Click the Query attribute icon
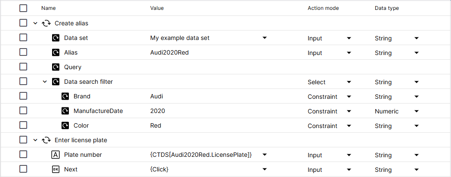This screenshot has height=177, width=451. pos(56,67)
